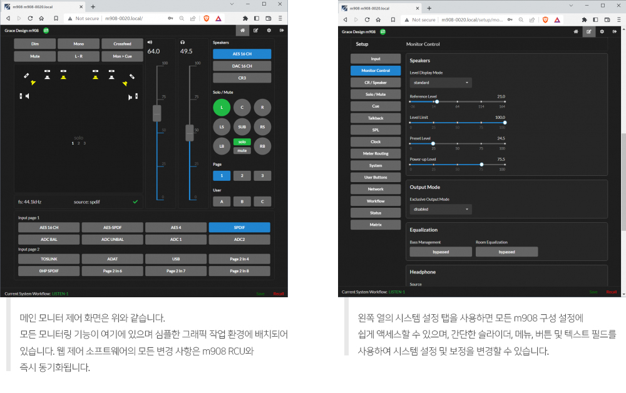The width and height of the screenshot is (626, 393).
Task: Click the logout icon in right window app header
Action: (615, 31)
